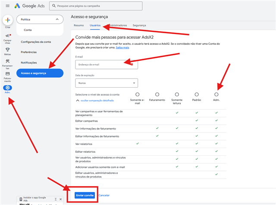
Task: Click Ver informações de faturamento row label
Action: tap(96, 129)
